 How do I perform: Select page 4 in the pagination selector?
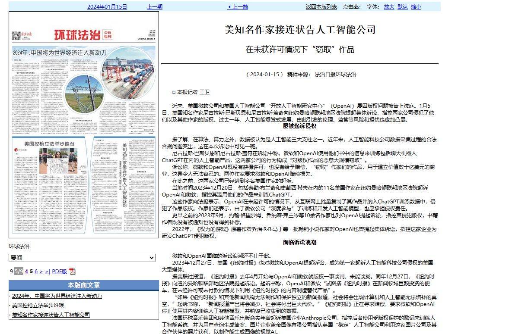[x=26, y=272]
